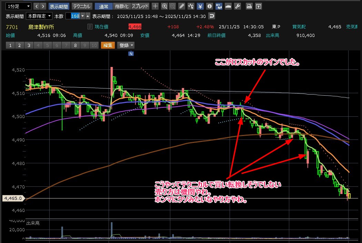Screen dimensions: 362x243
Task: Zoom in on the chart
Action: (164, 6)
